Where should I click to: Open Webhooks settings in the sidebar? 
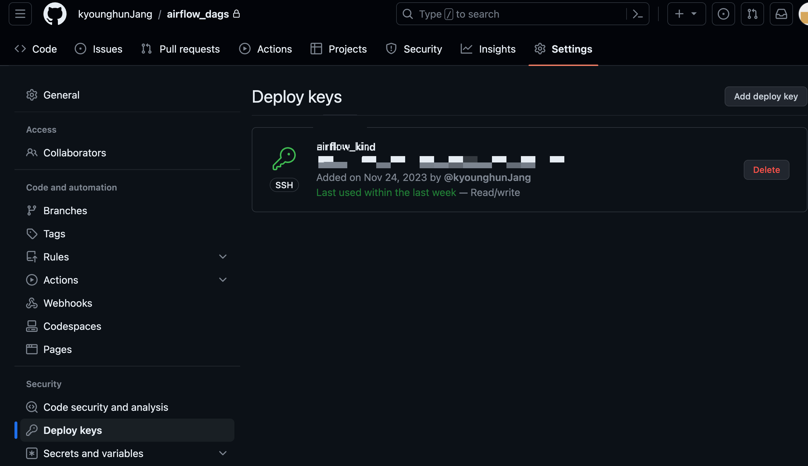click(68, 303)
